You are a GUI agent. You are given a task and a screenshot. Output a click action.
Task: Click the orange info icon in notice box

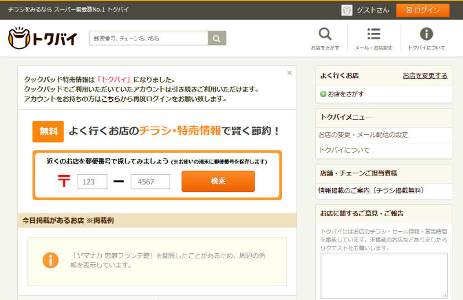click(50, 260)
